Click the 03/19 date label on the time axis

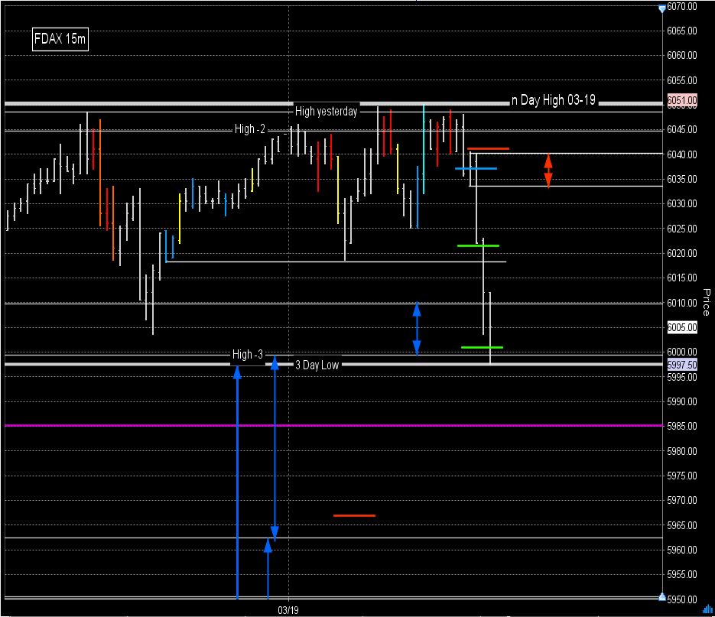pos(288,610)
